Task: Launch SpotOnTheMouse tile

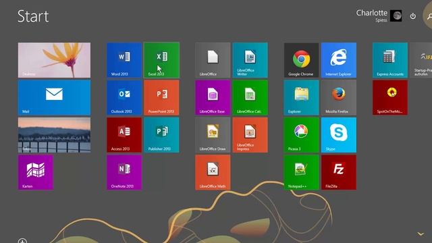Action: pos(390,97)
